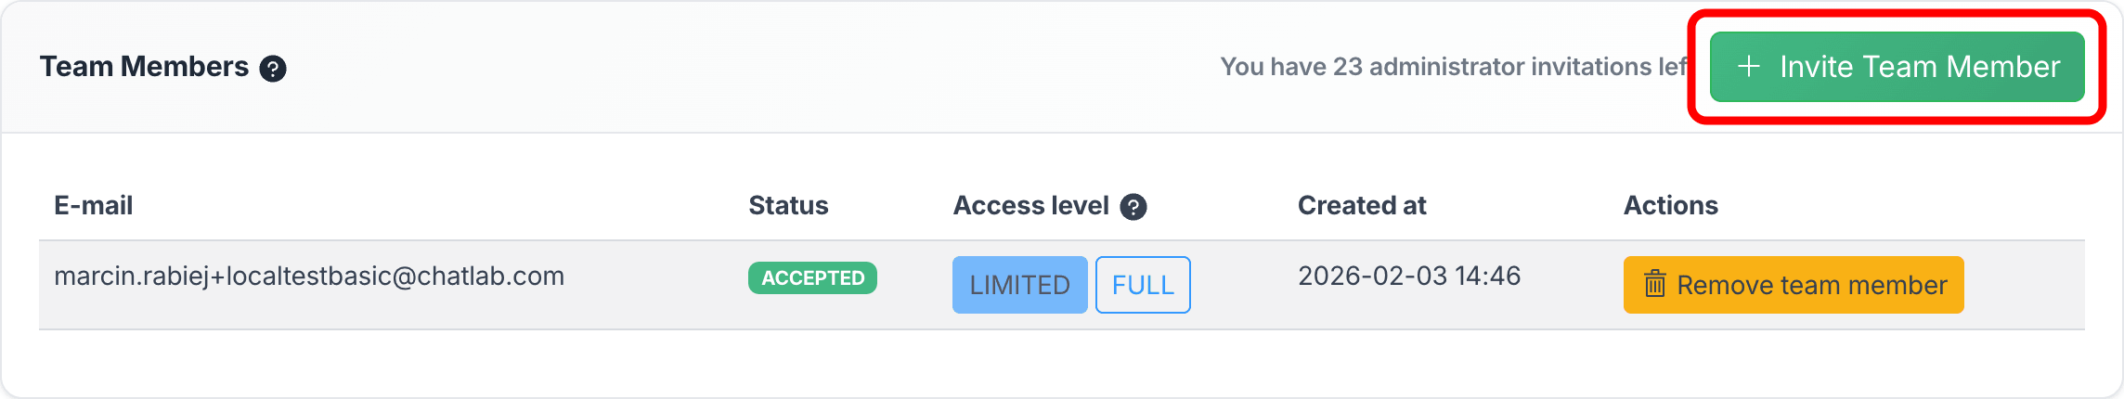Click the Remove team member button

click(1794, 285)
